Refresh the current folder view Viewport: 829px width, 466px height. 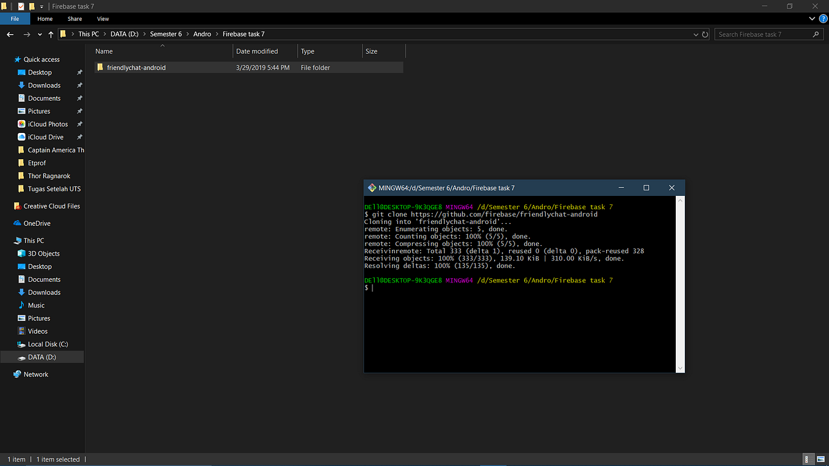coord(706,34)
